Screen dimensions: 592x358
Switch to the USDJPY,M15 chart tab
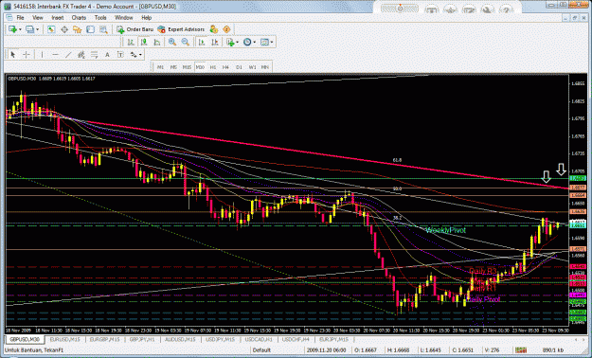click(x=220, y=339)
